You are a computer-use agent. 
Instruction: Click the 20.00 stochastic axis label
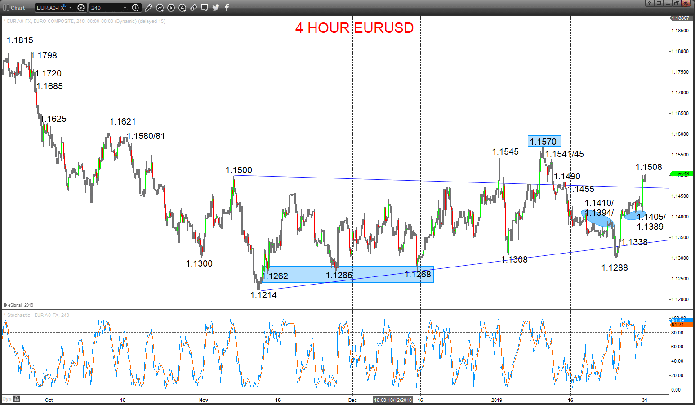click(x=677, y=375)
